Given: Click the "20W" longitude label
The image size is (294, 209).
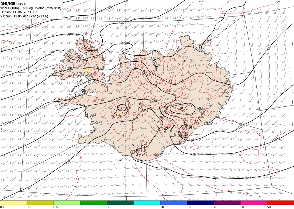Looking at the screenshot, I should (x=126, y=1).
